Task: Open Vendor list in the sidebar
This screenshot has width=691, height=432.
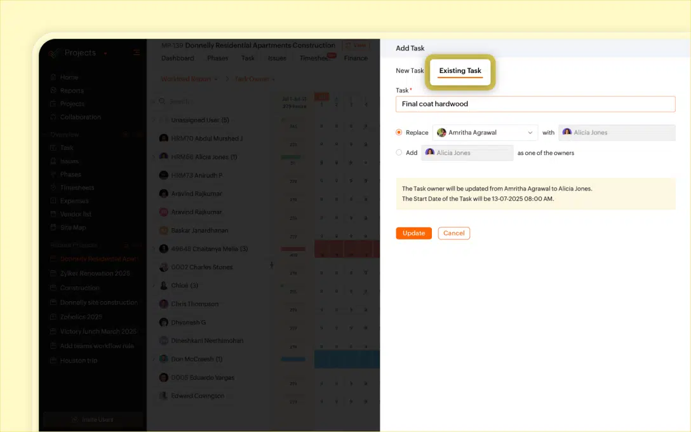Action: pos(76,214)
